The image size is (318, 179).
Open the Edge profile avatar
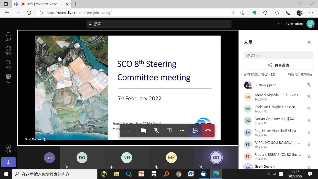300,13
